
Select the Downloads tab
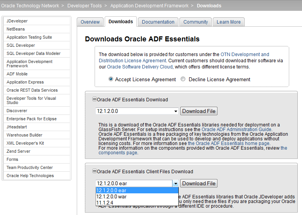tap(121, 22)
